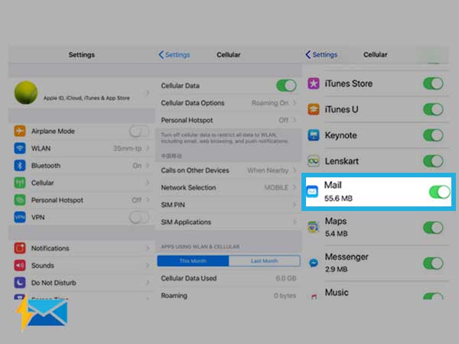The width and height of the screenshot is (459, 344).
Task: Disable cellular for iTunes U
Action: coord(433,109)
